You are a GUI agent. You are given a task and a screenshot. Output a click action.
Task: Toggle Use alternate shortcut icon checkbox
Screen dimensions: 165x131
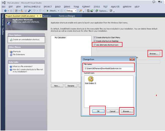(x=94, y=45)
